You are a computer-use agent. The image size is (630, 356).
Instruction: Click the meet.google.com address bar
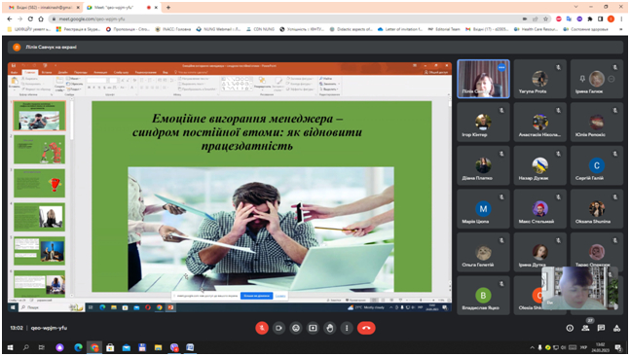coord(281,18)
